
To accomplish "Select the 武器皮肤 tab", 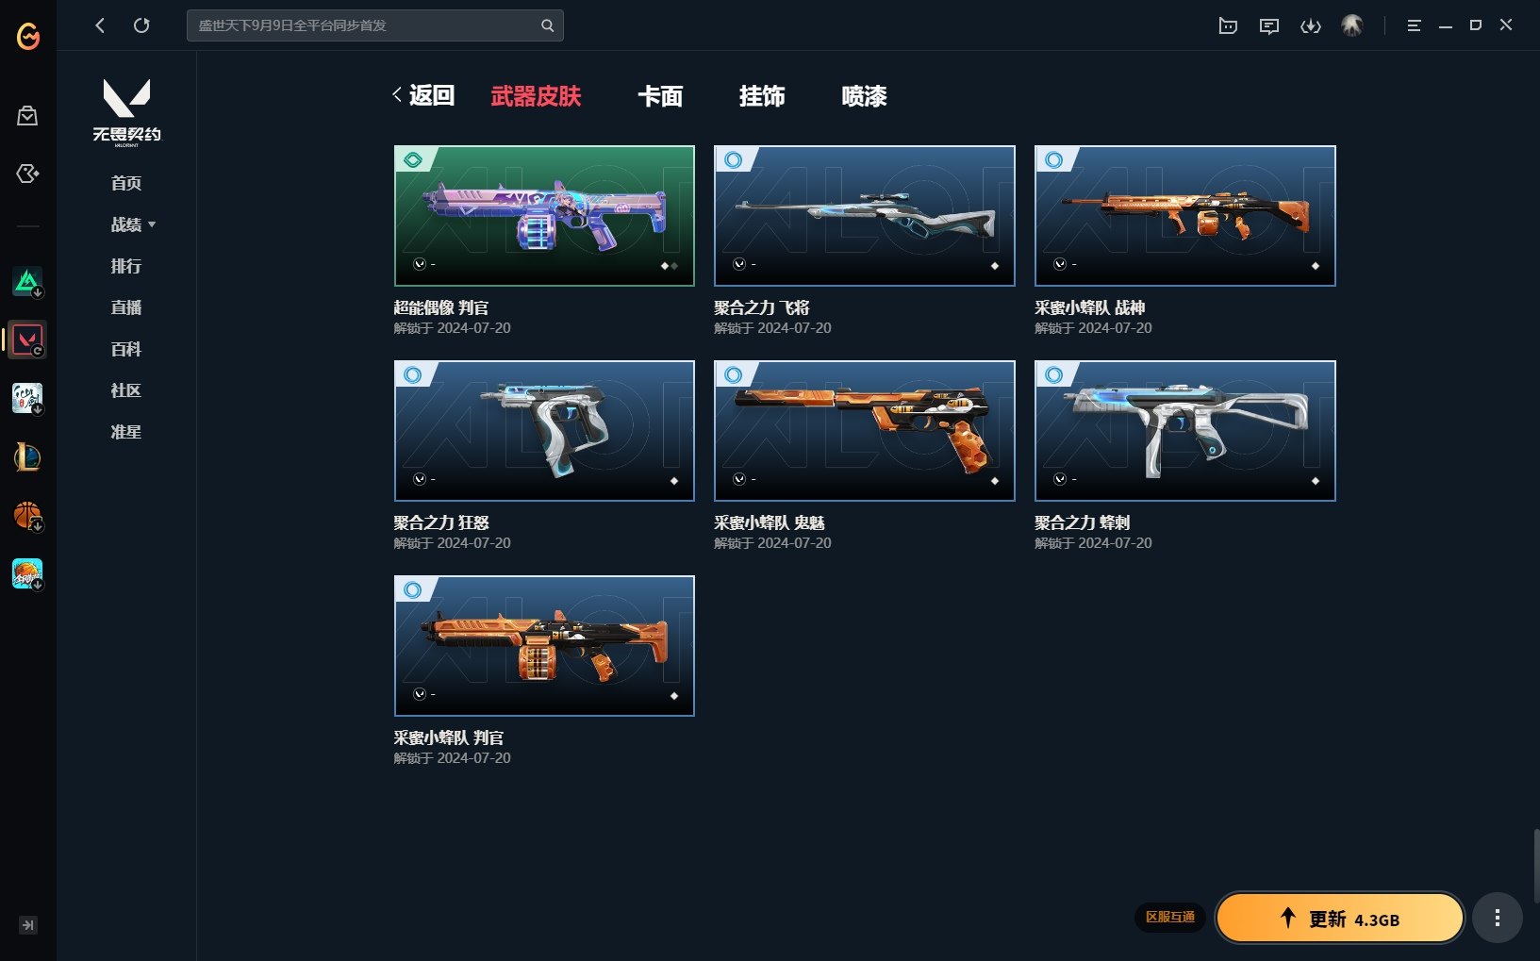I will (536, 96).
